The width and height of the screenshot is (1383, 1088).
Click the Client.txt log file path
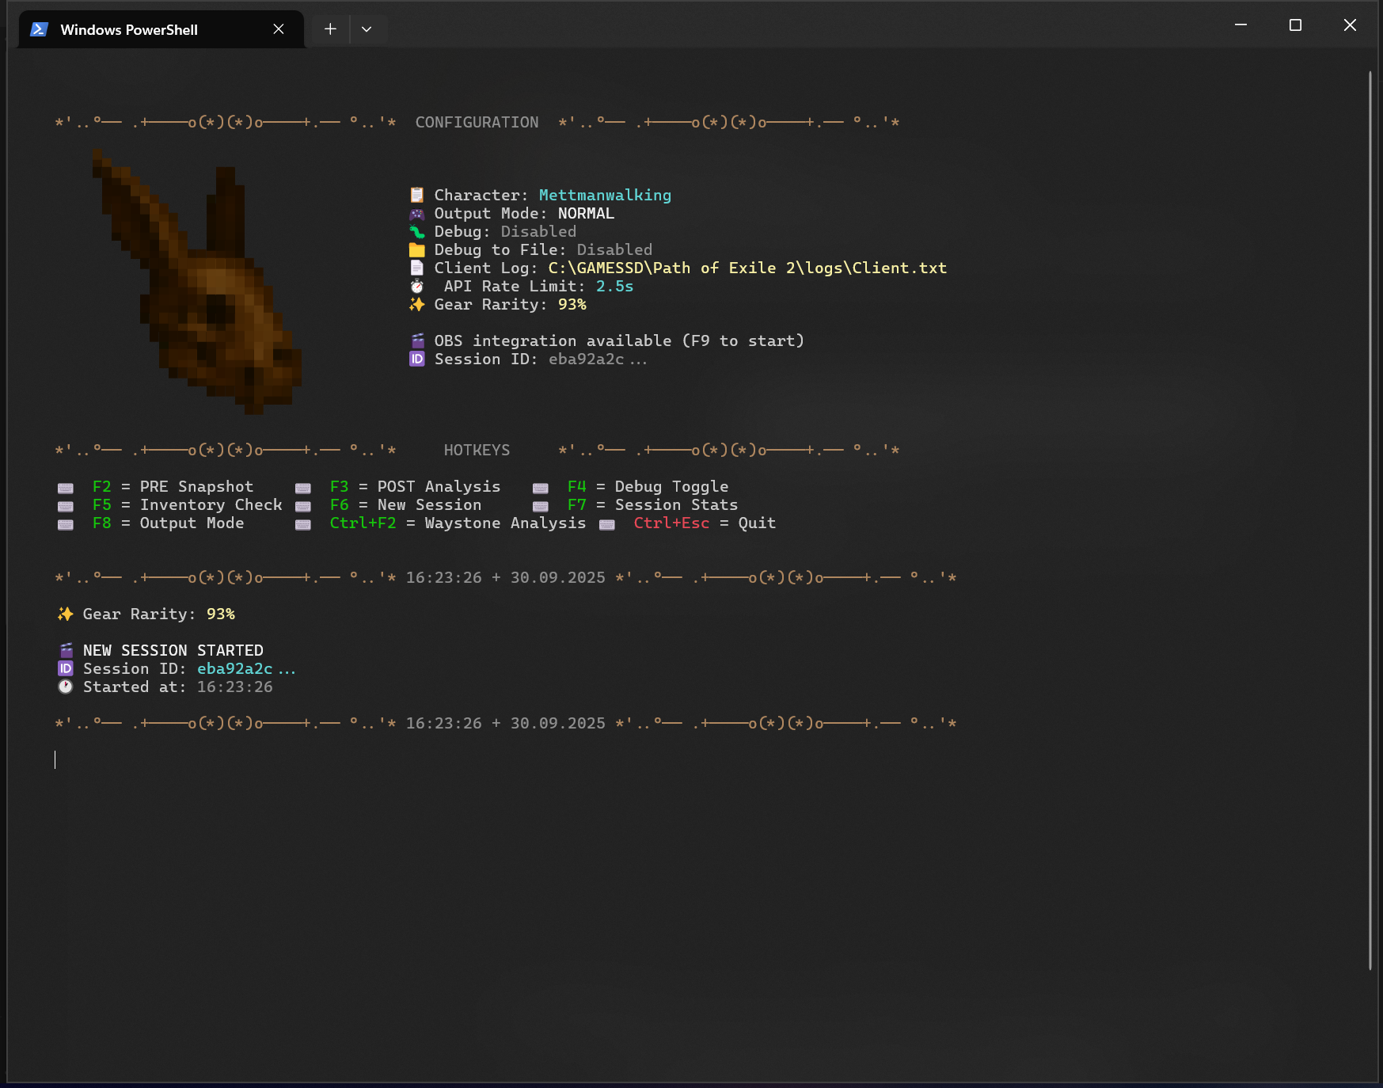(x=747, y=268)
